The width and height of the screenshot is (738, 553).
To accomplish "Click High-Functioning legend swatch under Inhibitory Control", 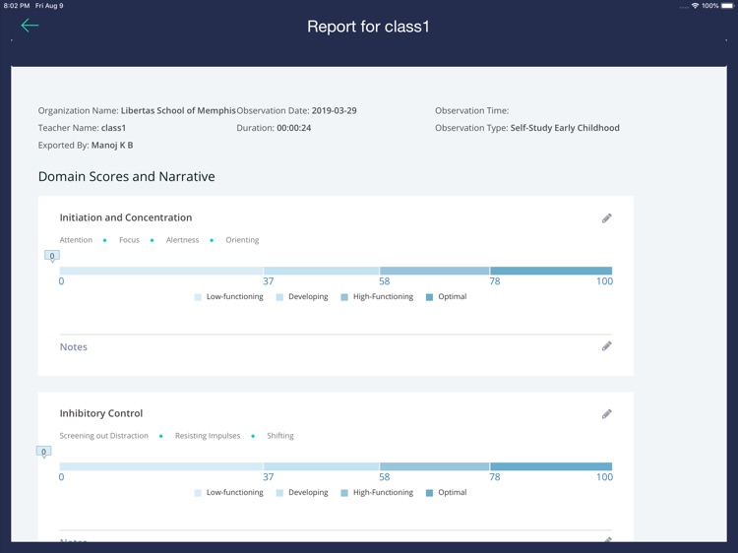I will pyautogui.click(x=344, y=493).
